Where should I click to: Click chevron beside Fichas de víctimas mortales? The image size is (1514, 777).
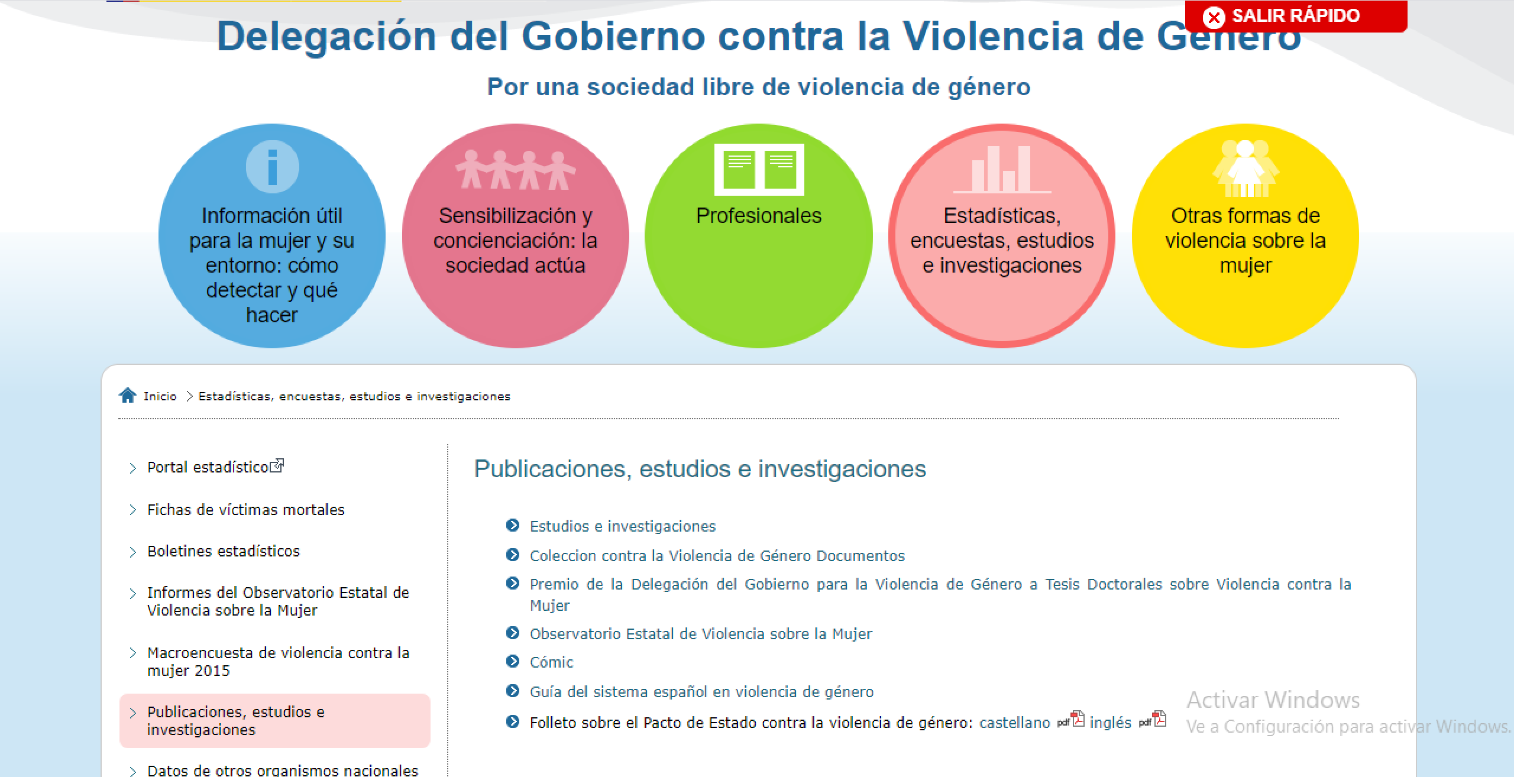click(x=132, y=510)
